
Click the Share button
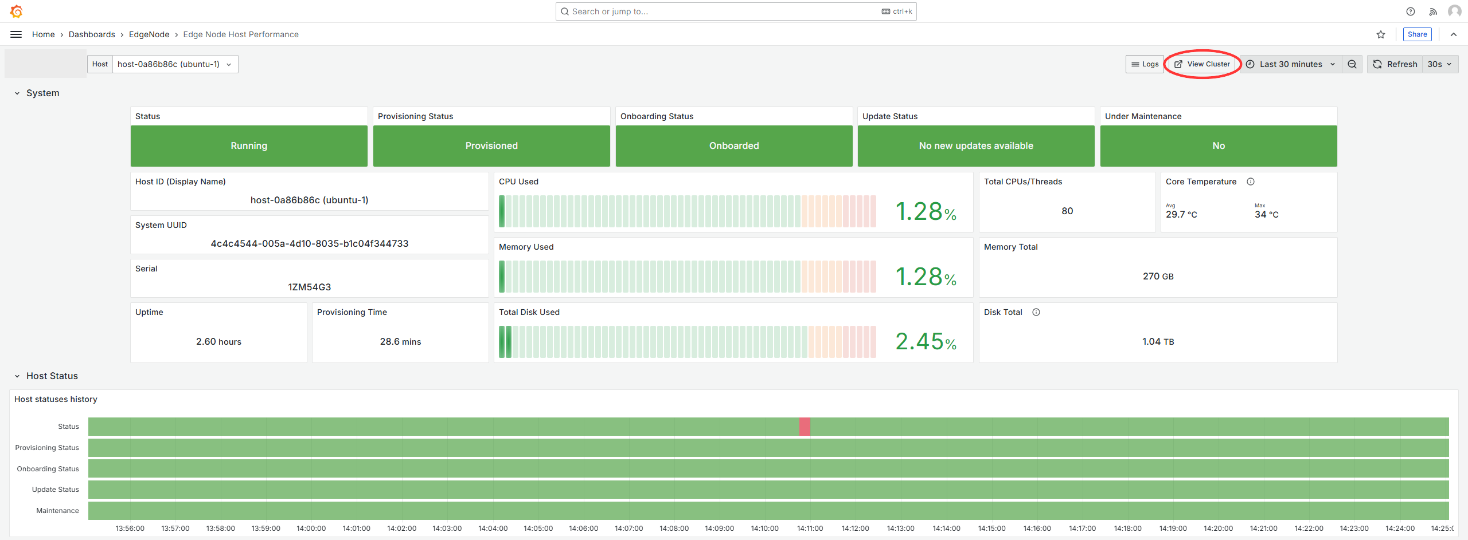1417,34
